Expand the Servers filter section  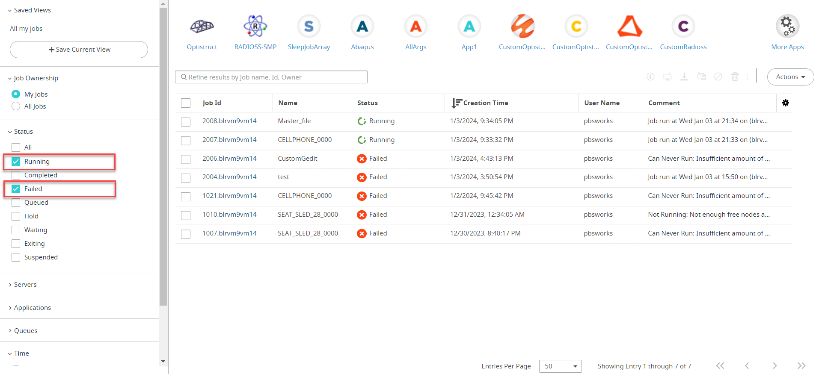(x=25, y=285)
